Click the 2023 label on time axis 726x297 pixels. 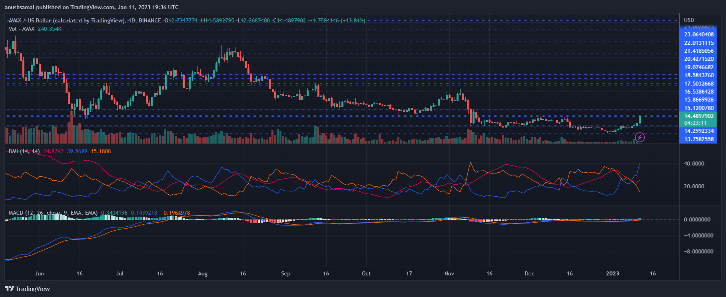[x=612, y=273]
